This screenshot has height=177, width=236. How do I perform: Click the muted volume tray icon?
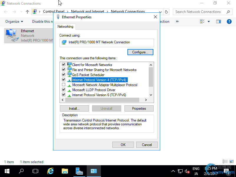pyautogui.click(x=187, y=171)
